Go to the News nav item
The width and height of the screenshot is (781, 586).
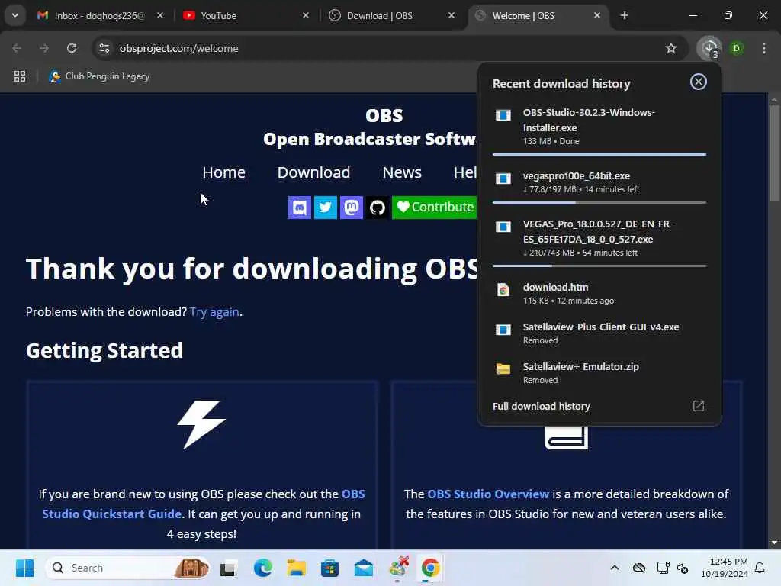pos(402,172)
